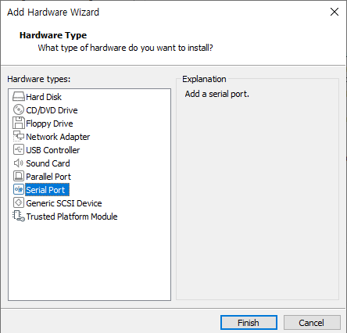Viewport: 347px width, 333px height.
Task: Choose Generic SCSI Device entry
Action: pos(64,203)
